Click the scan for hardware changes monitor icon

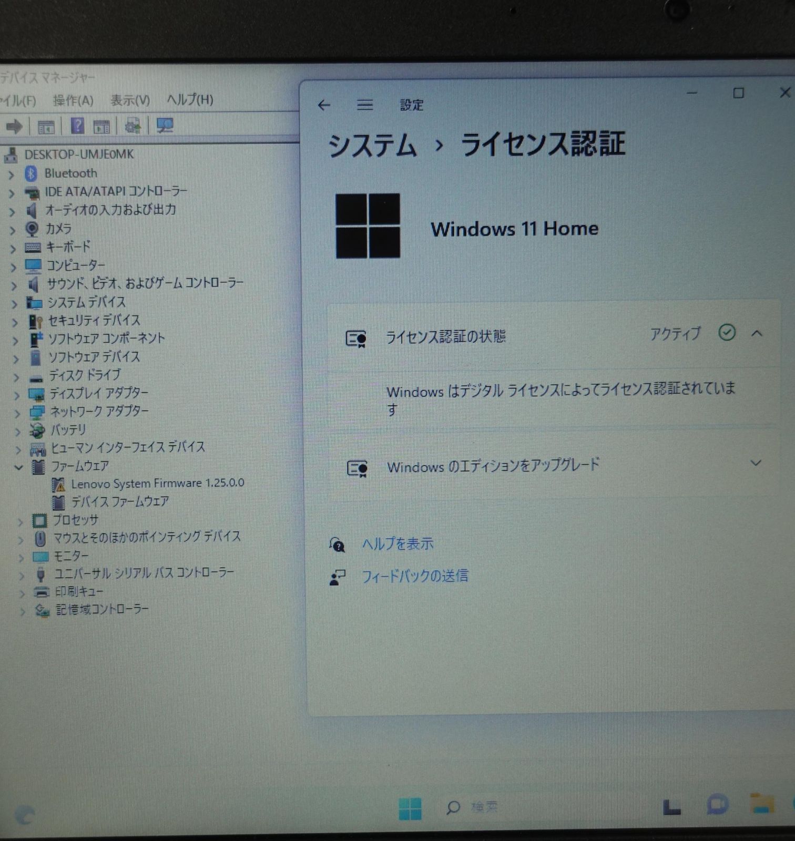click(165, 126)
